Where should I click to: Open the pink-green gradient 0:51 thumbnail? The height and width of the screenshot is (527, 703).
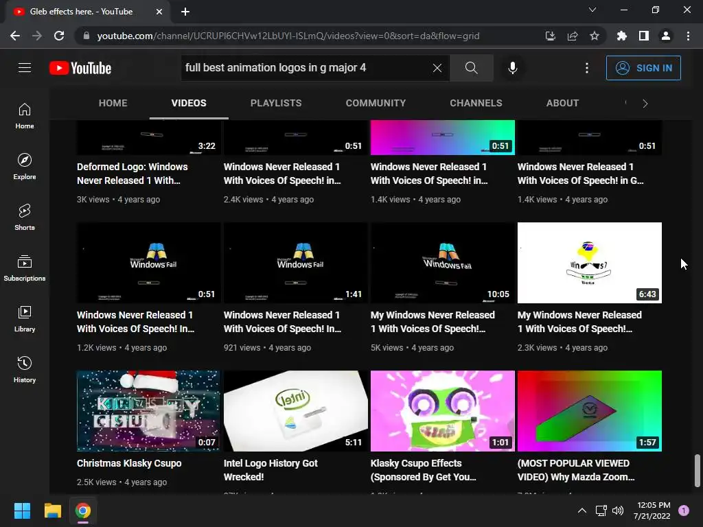pos(443,137)
